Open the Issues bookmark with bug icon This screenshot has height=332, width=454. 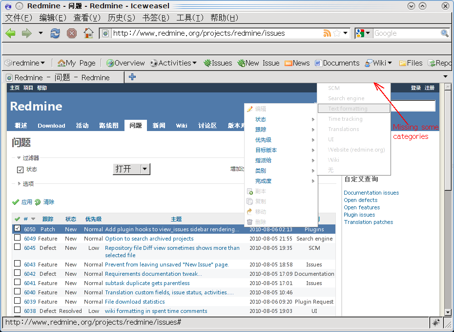[x=218, y=63]
